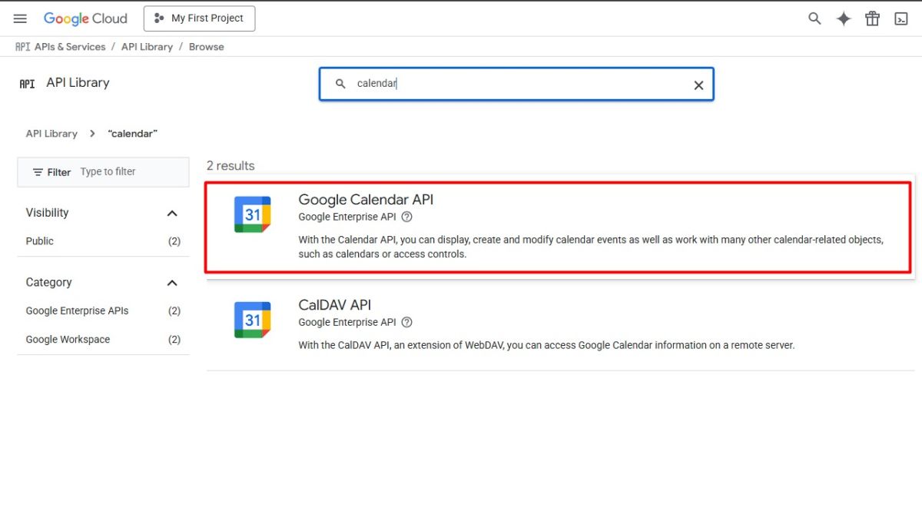Viewport: 922px width, 528px height.
Task: Filter by Google Workspace category
Action: coord(68,339)
